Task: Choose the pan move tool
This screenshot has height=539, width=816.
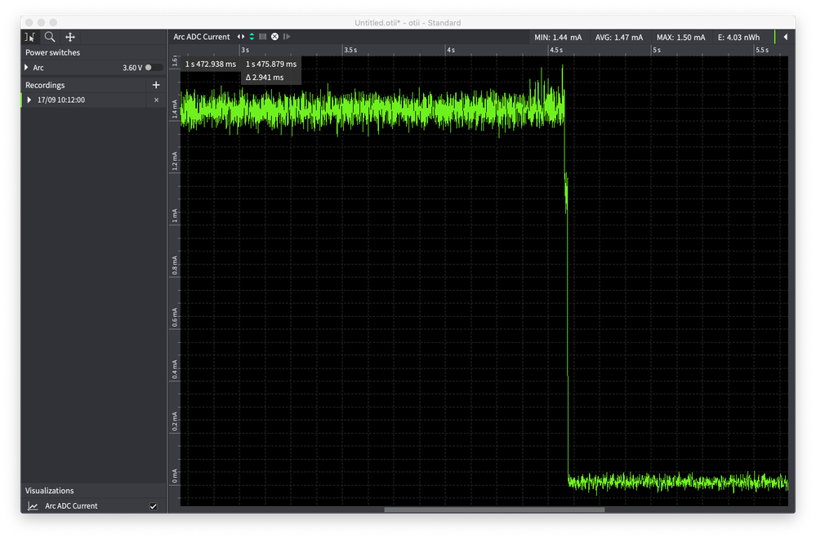Action: 69,37
